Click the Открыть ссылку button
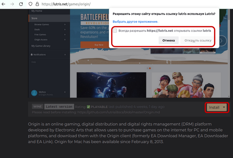Screen dimensions: 233x158 pyautogui.click(x=198, y=40)
